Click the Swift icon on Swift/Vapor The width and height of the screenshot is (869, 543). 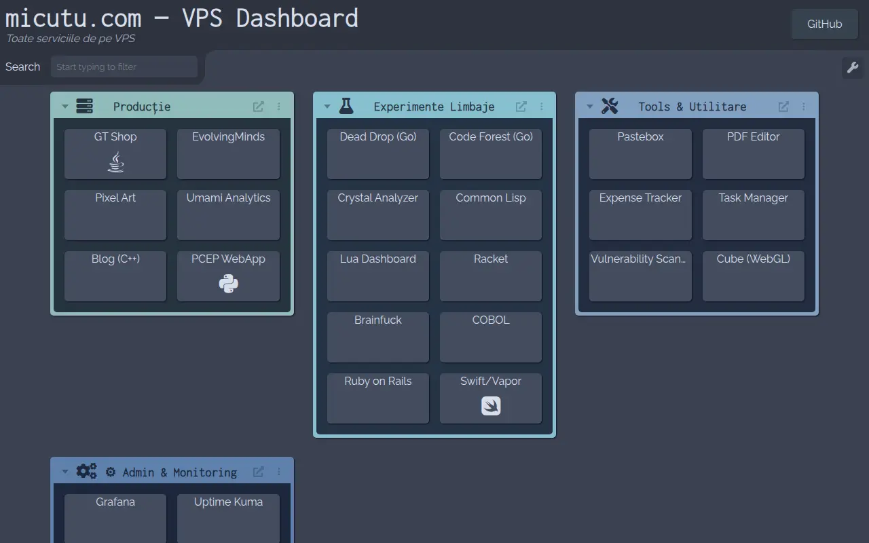tap(491, 406)
